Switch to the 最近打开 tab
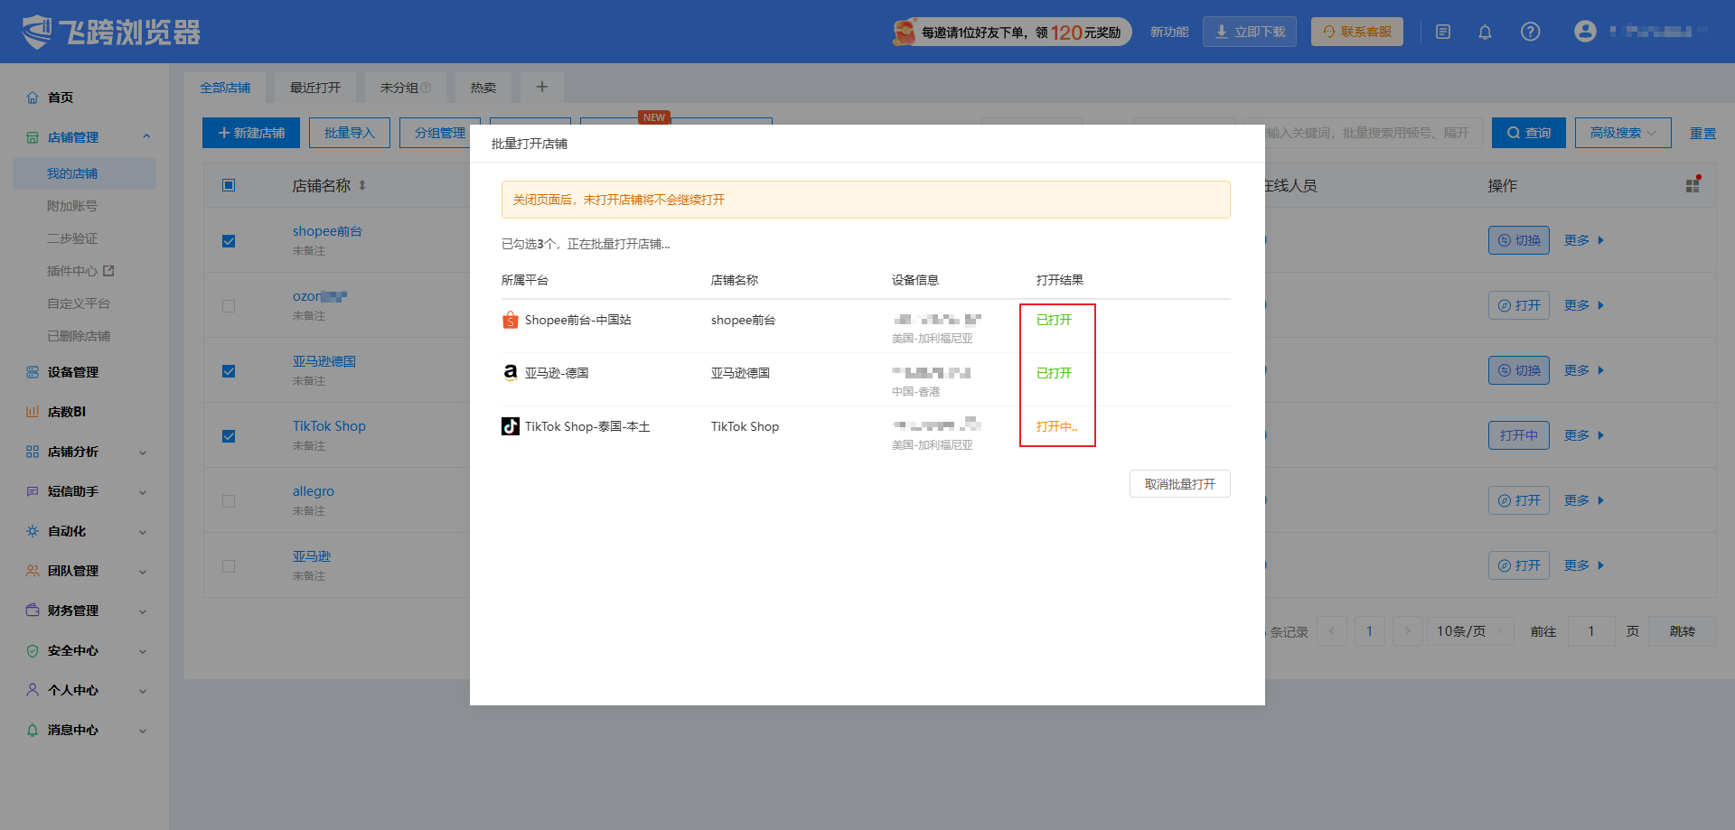Screen dimensions: 1735x830 (x=315, y=88)
